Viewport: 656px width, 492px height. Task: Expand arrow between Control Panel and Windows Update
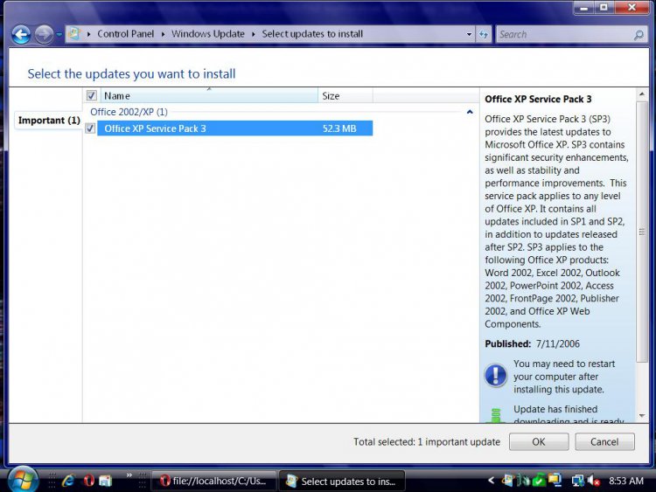pos(164,34)
